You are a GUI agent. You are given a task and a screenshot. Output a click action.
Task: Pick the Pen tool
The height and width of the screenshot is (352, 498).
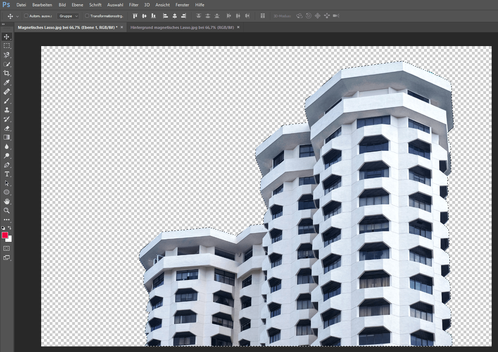click(6, 165)
